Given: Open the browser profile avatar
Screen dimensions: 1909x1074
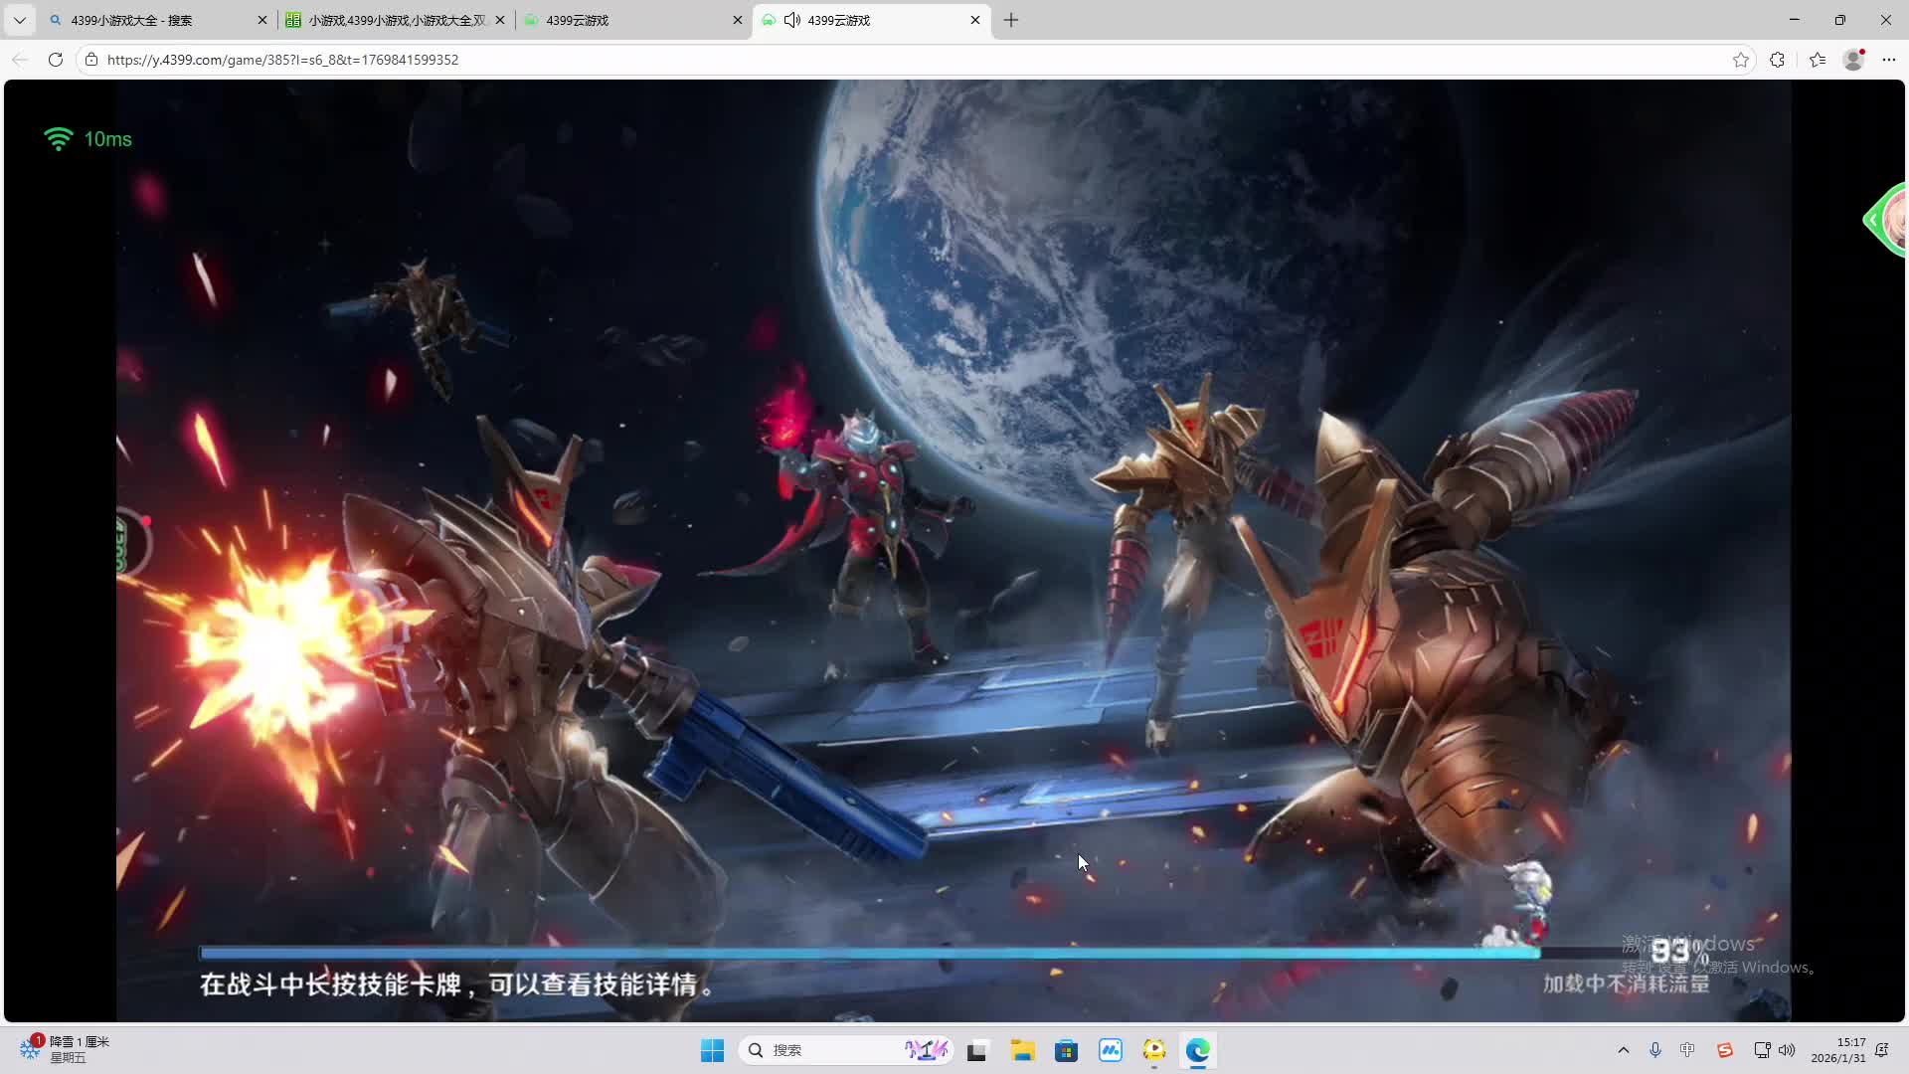Looking at the screenshot, I should pos(1853,60).
